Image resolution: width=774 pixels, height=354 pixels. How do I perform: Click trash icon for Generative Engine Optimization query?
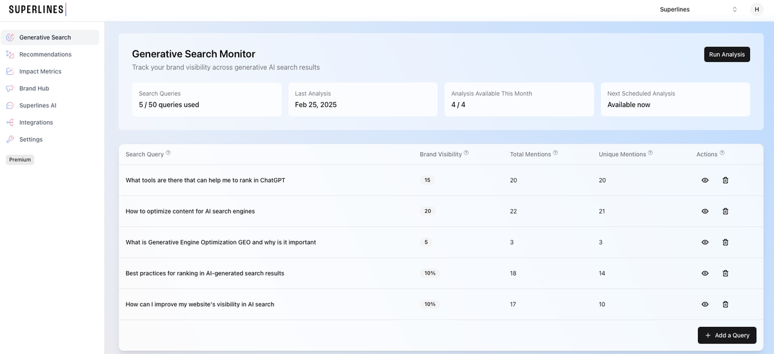(725, 242)
